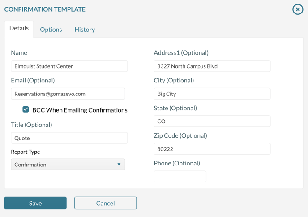Open the History tab

pos(85,30)
